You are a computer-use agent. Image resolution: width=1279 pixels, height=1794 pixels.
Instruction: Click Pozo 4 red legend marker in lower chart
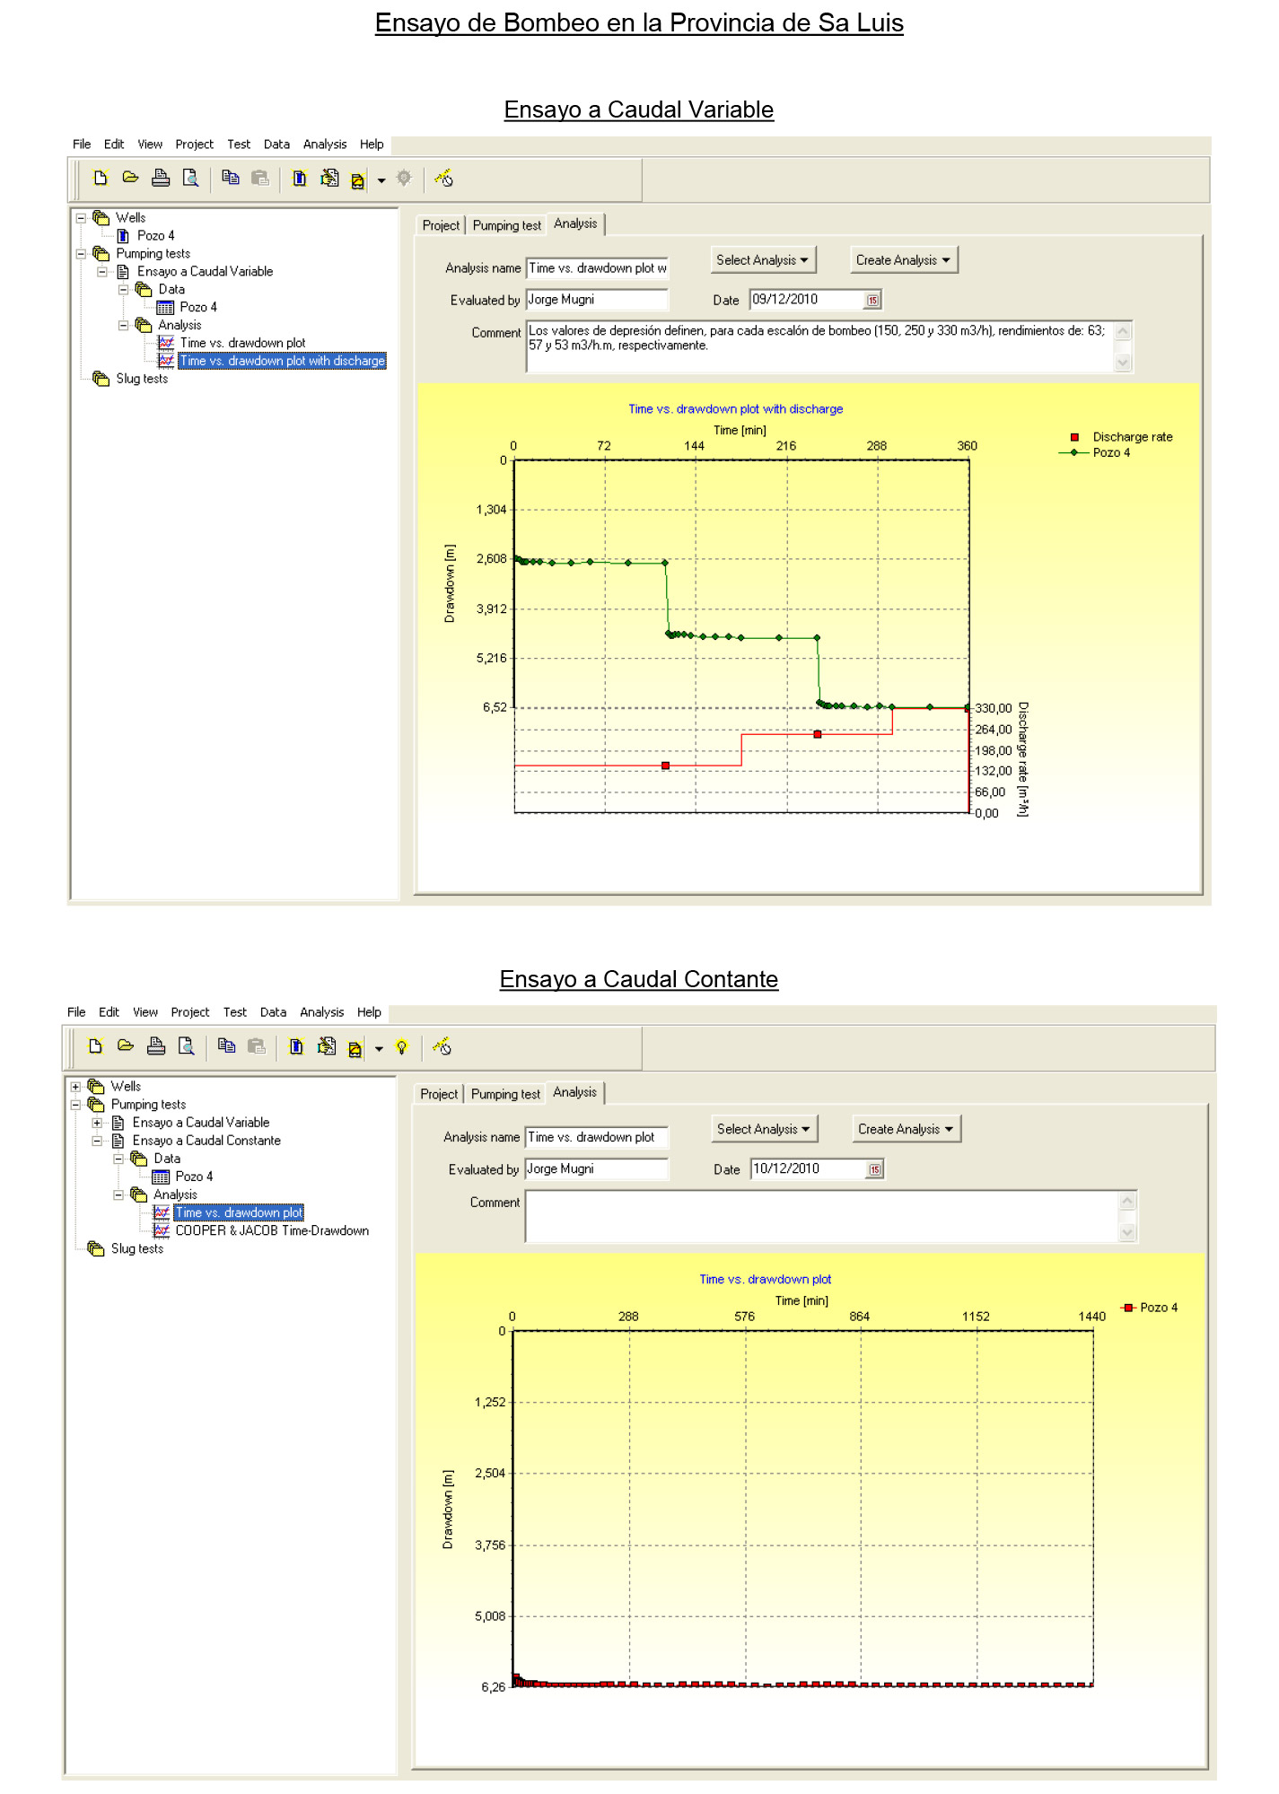tap(1127, 1308)
